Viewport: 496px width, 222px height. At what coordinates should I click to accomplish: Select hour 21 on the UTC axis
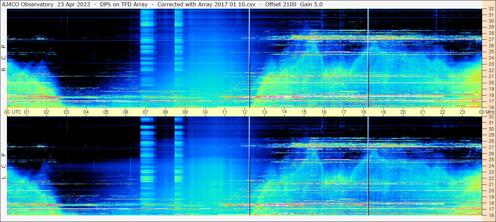coord(423,112)
